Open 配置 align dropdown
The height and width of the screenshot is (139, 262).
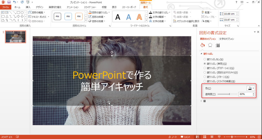pyautogui.click(x=206, y=12)
